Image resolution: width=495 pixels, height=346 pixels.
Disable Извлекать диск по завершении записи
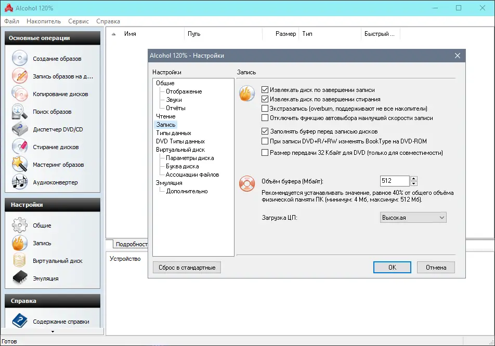click(x=264, y=88)
